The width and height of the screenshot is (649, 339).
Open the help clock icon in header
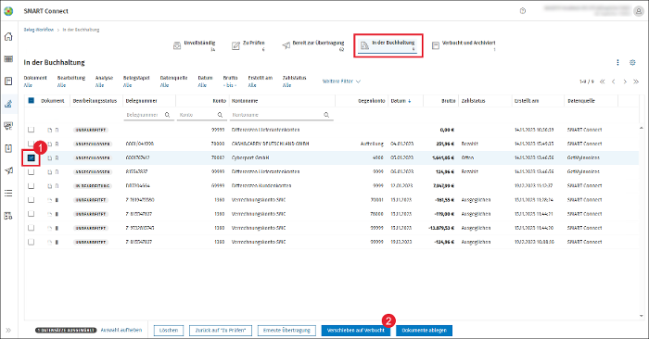[x=523, y=11]
